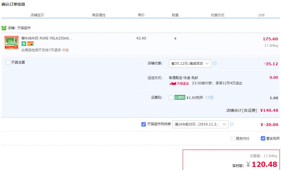Click the green Tmall supermarket shop icon

pos(4,28)
